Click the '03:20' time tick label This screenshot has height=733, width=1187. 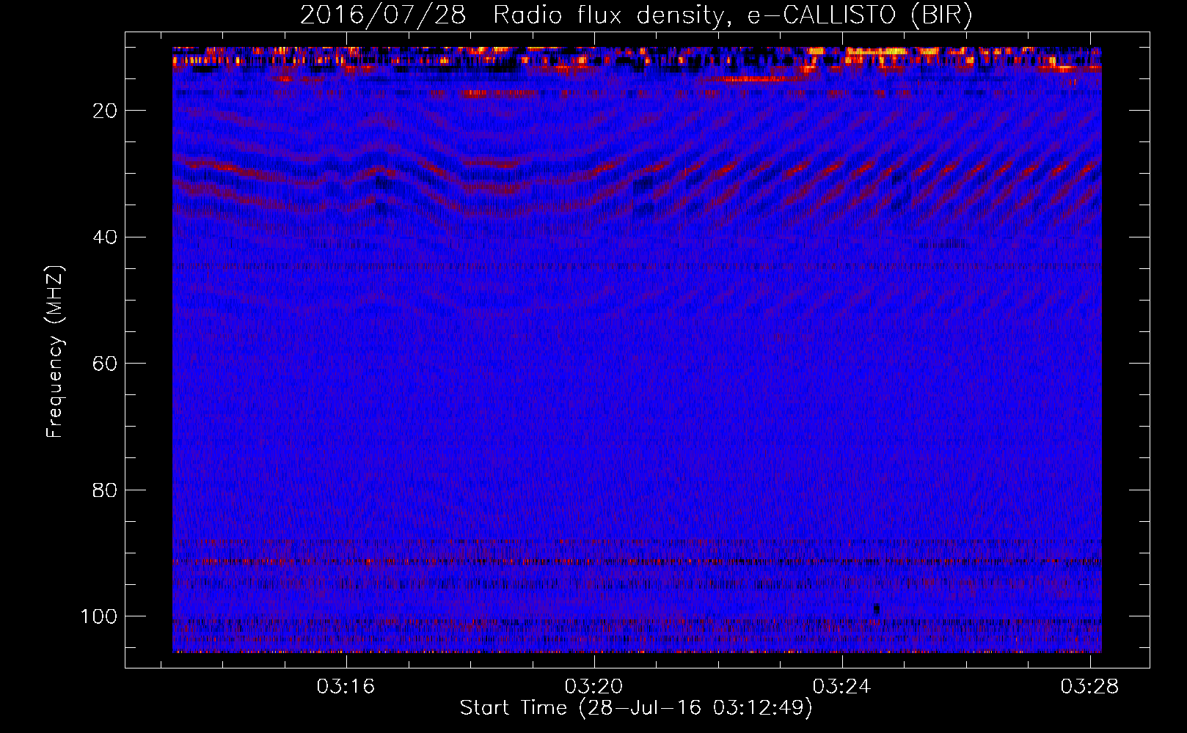point(593,686)
